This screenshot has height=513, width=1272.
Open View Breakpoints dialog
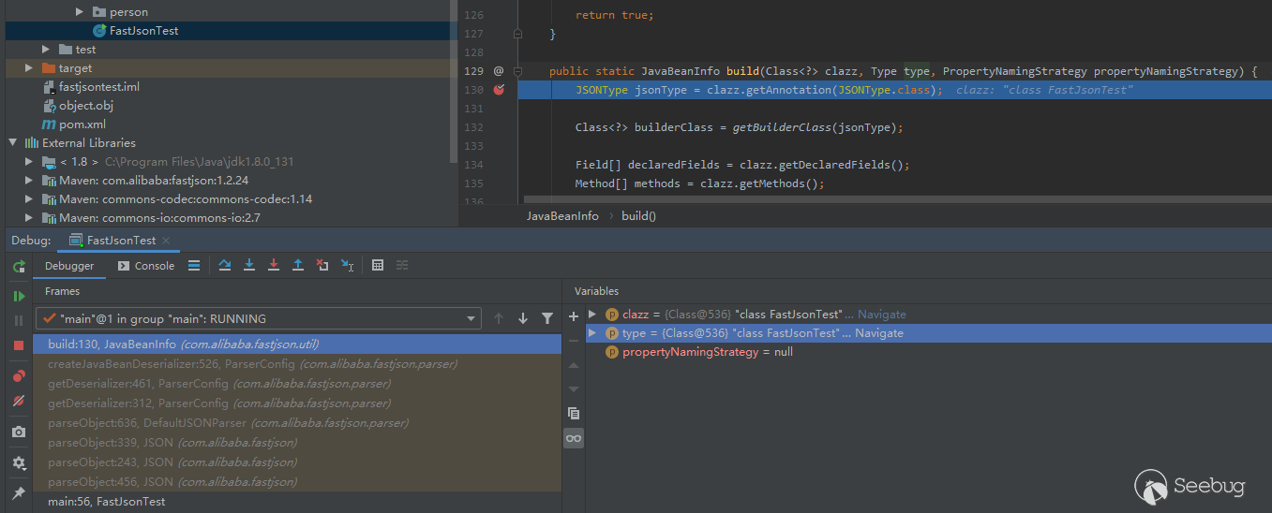point(19,376)
